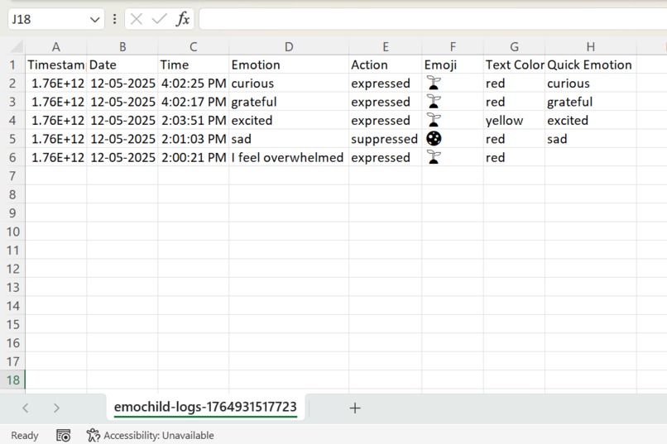667x444 pixels.
Task: Open the macro recording status bar icon
Action: tap(64, 436)
